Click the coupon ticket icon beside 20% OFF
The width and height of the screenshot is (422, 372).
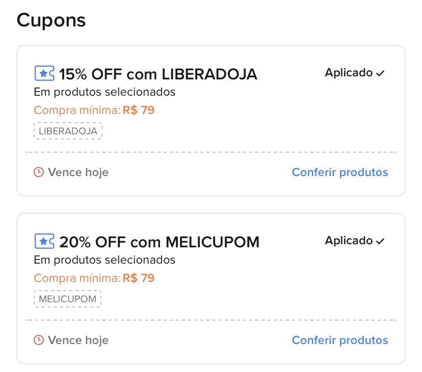(x=44, y=242)
